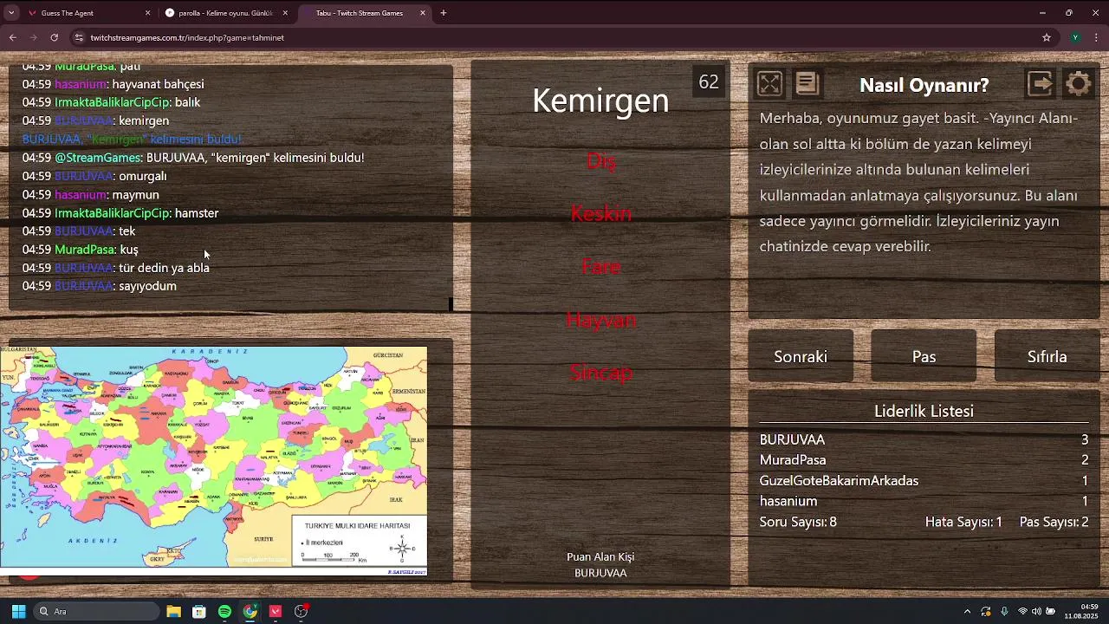
Task: Click MuradPasa in the leaderboard
Action: tap(793, 460)
